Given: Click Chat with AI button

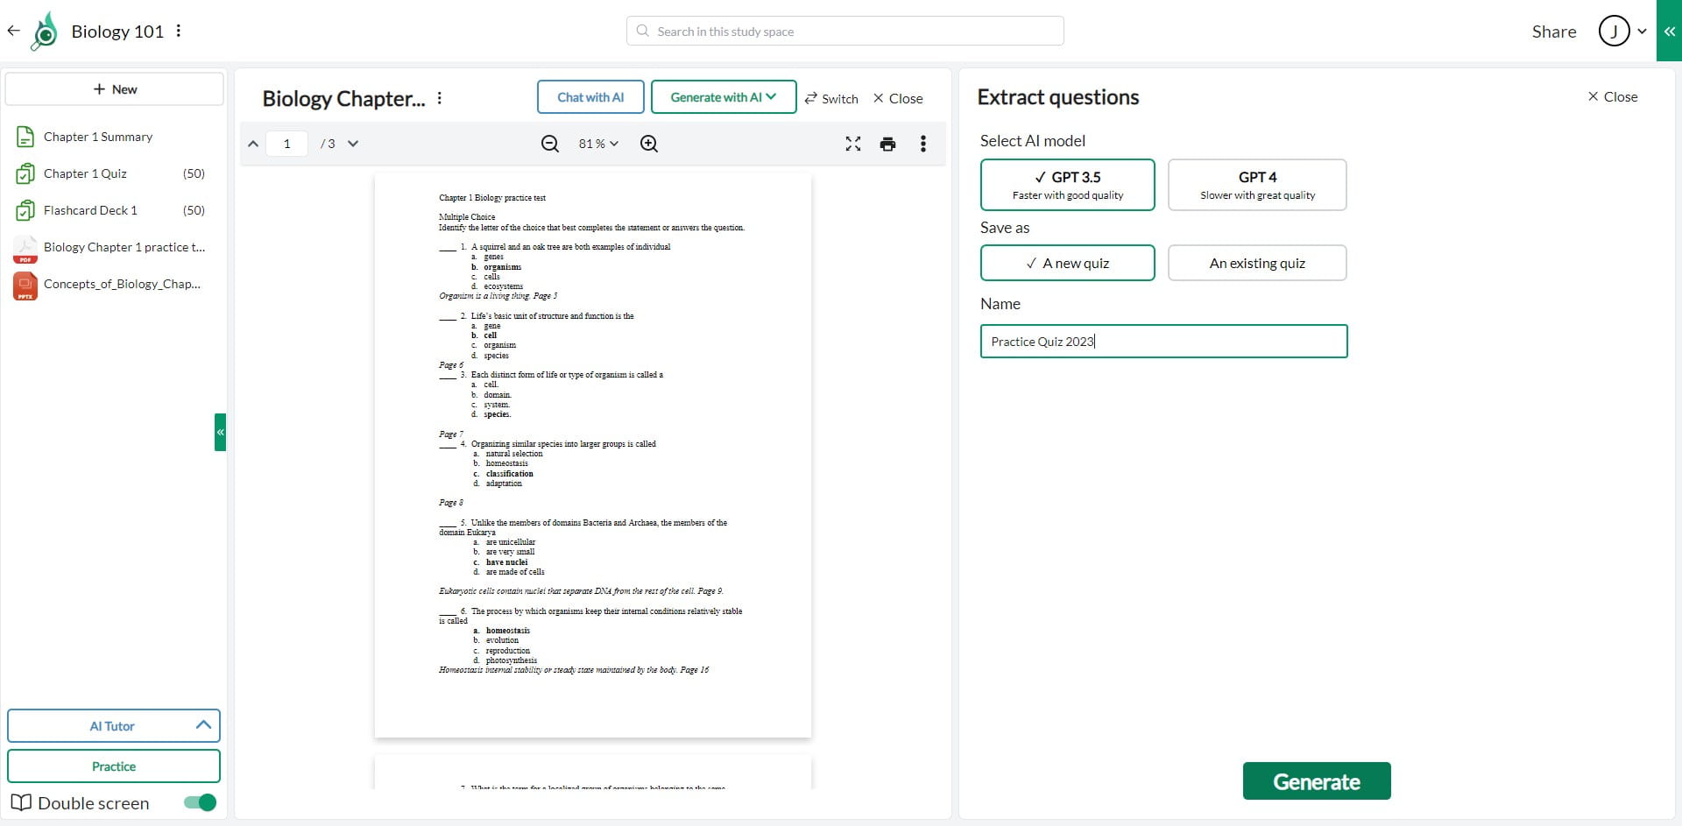Looking at the screenshot, I should (590, 97).
